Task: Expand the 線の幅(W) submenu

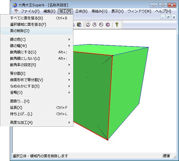Action: (x=37, y=46)
